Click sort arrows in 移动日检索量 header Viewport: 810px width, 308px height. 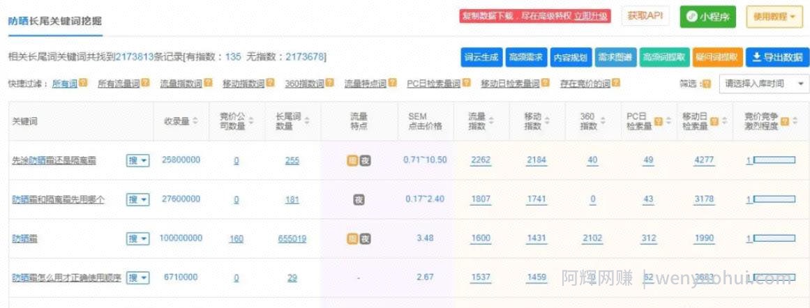coord(724,121)
